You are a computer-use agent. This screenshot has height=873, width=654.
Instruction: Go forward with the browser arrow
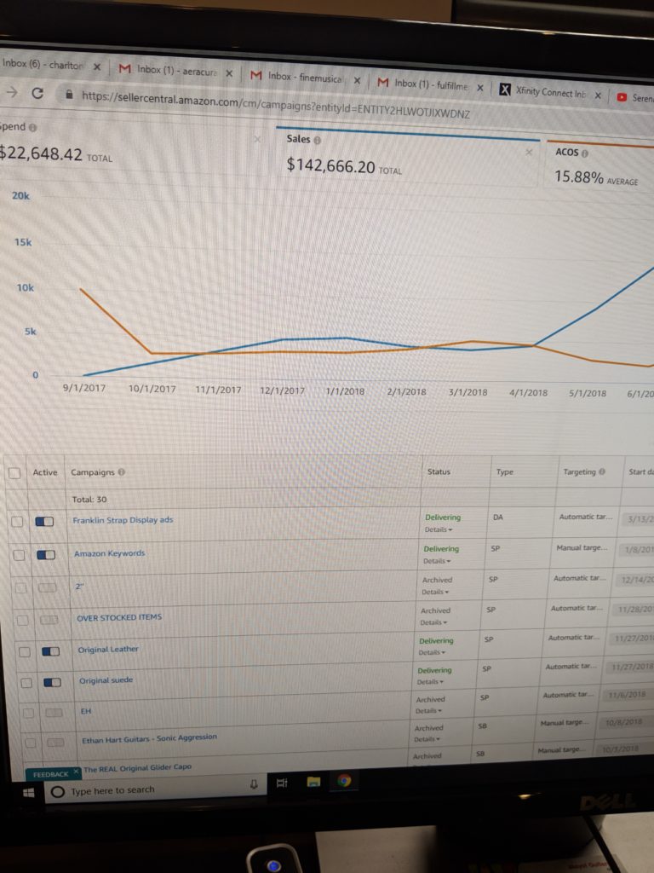coord(11,92)
